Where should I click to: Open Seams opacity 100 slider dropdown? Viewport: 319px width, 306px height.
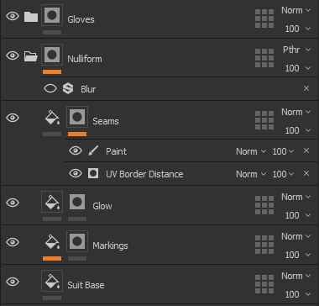pos(298,130)
